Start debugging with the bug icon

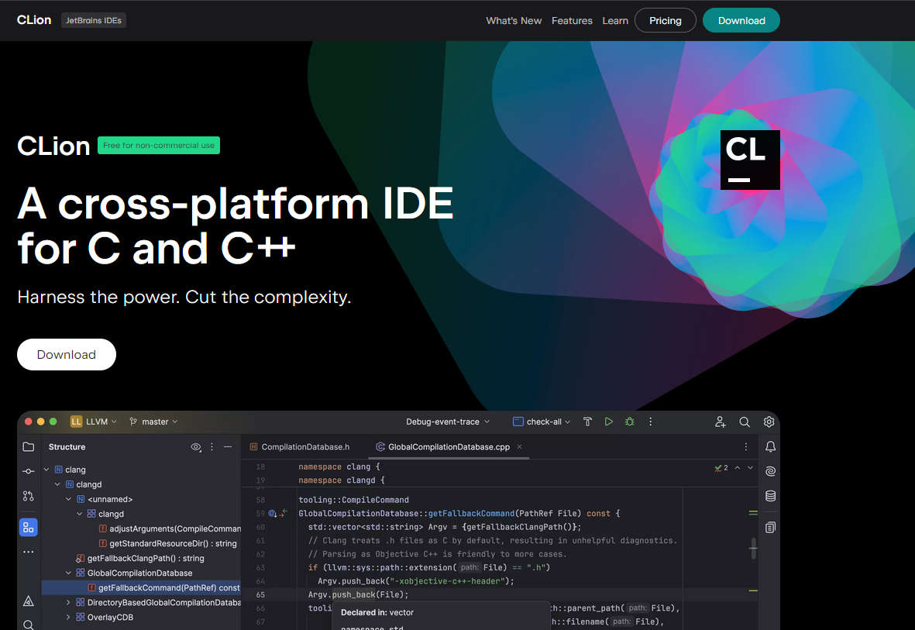(630, 422)
